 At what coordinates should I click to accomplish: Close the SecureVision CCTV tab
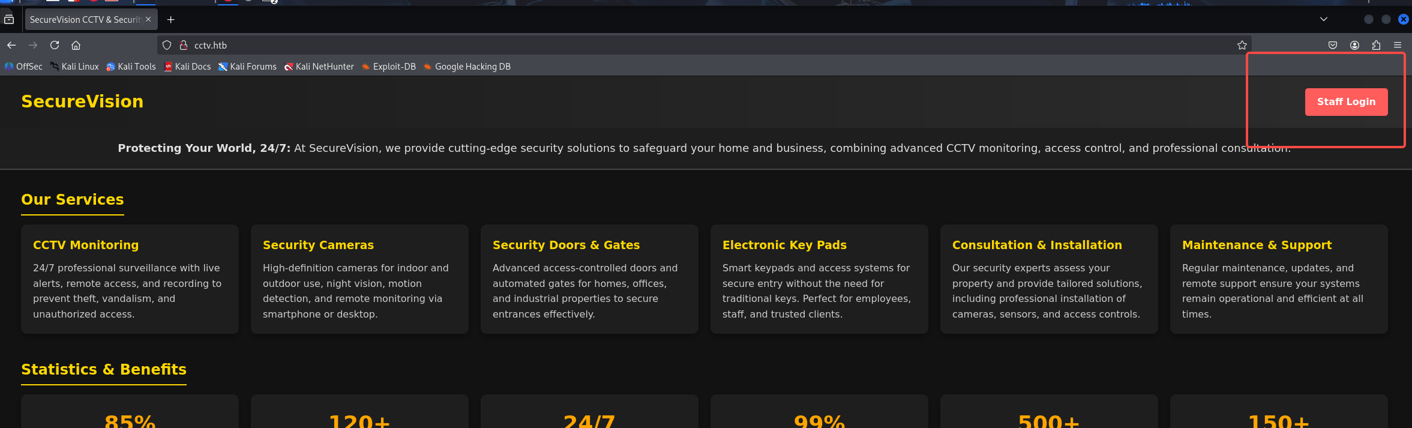148,19
